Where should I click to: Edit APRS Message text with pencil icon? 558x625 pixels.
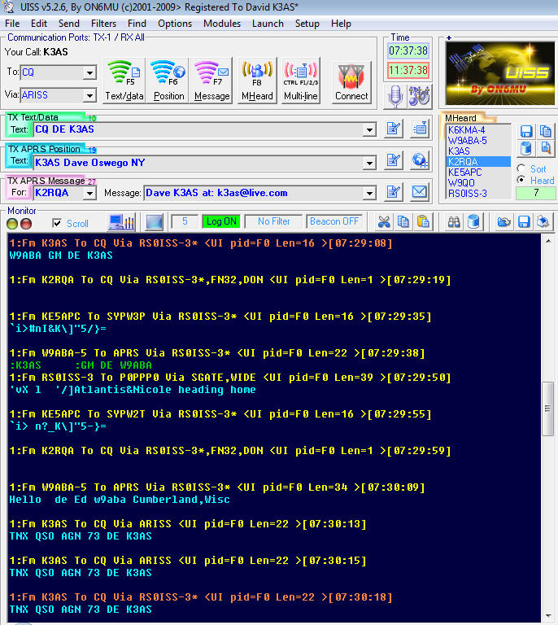[x=394, y=192]
